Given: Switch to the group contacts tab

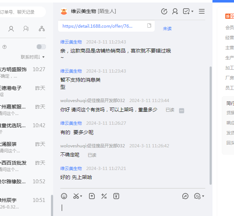Looking at the screenshot, I should [26, 29].
